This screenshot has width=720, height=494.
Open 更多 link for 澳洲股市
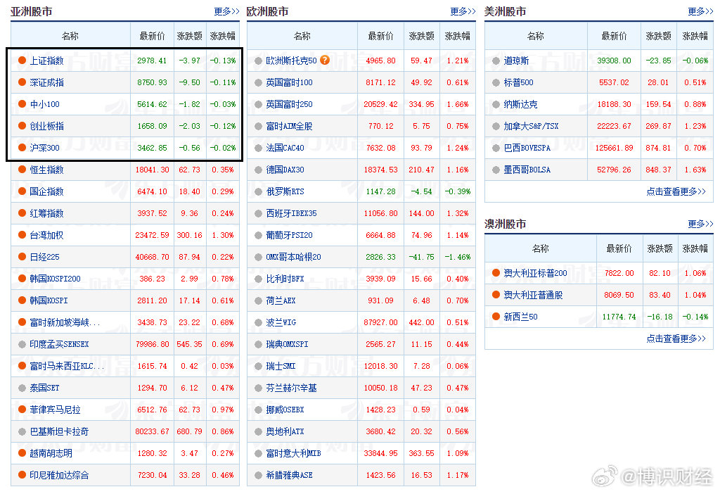(701, 224)
